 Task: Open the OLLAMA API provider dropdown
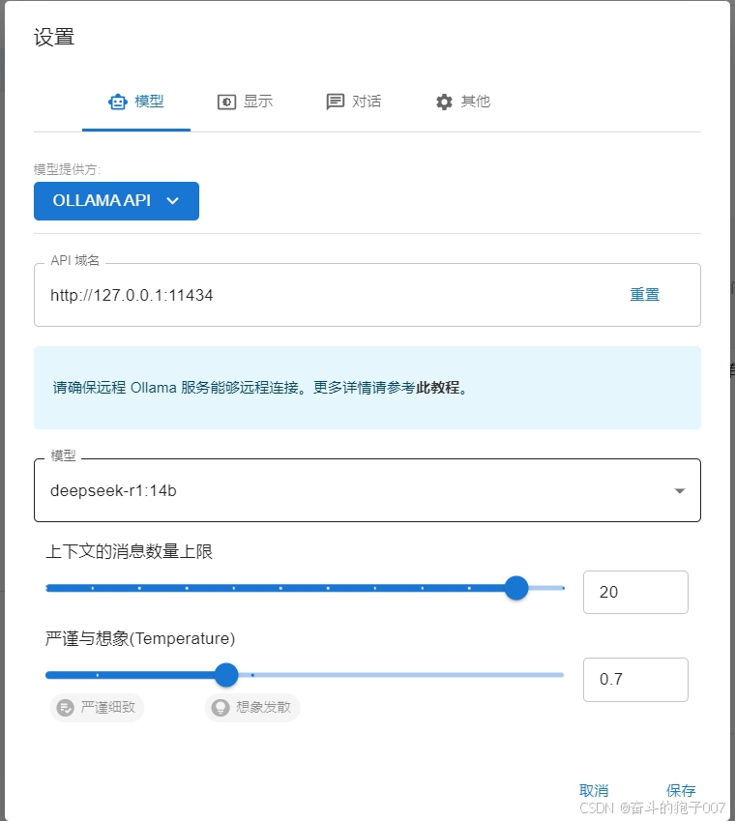coord(116,201)
